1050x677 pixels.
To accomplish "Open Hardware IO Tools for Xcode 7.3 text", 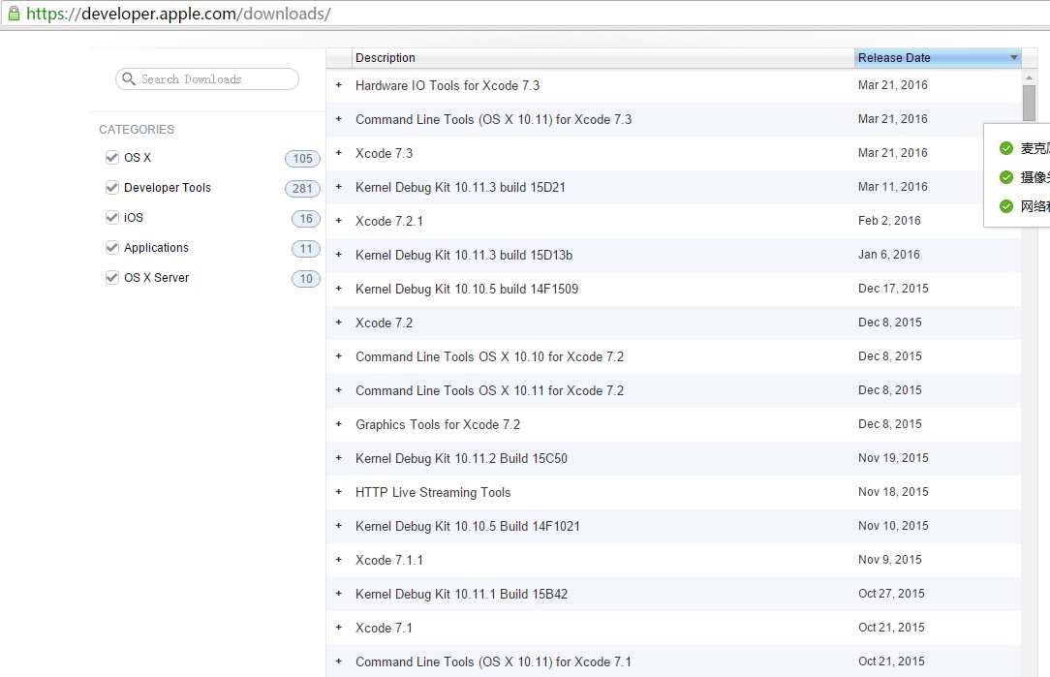I will (x=448, y=85).
